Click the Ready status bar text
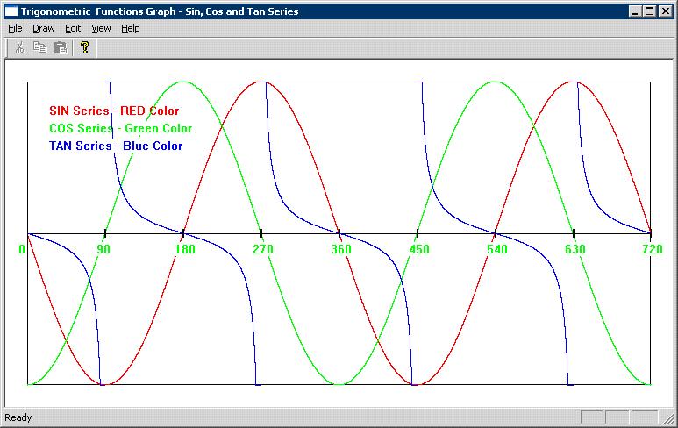This screenshot has height=428, width=678. 19,417
